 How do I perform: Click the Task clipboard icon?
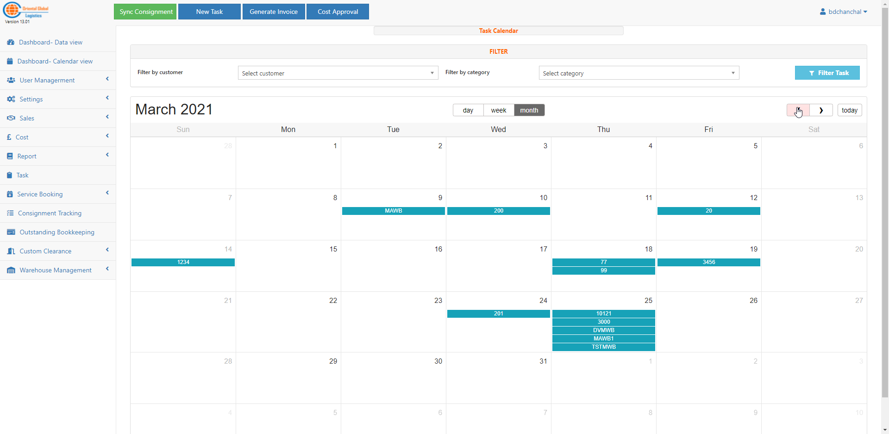tap(10, 175)
